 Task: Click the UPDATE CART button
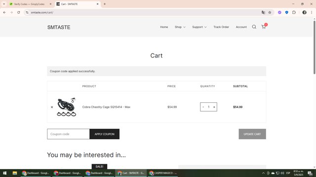(252, 134)
